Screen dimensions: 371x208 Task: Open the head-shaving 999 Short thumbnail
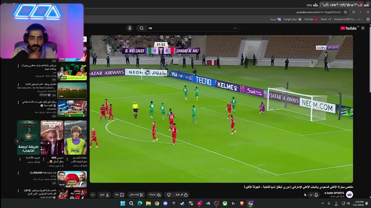(52, 138)
